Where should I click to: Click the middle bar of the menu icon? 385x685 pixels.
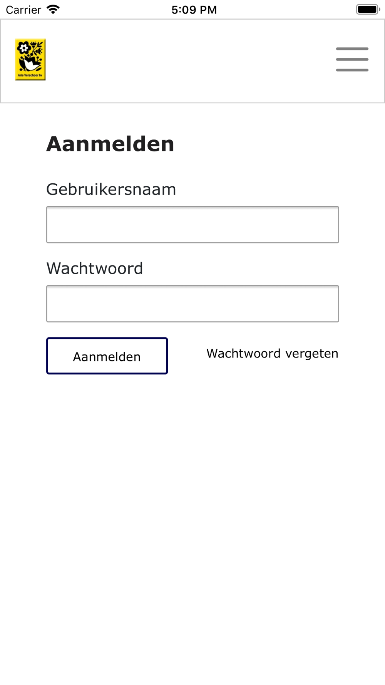tap(352, 59)
